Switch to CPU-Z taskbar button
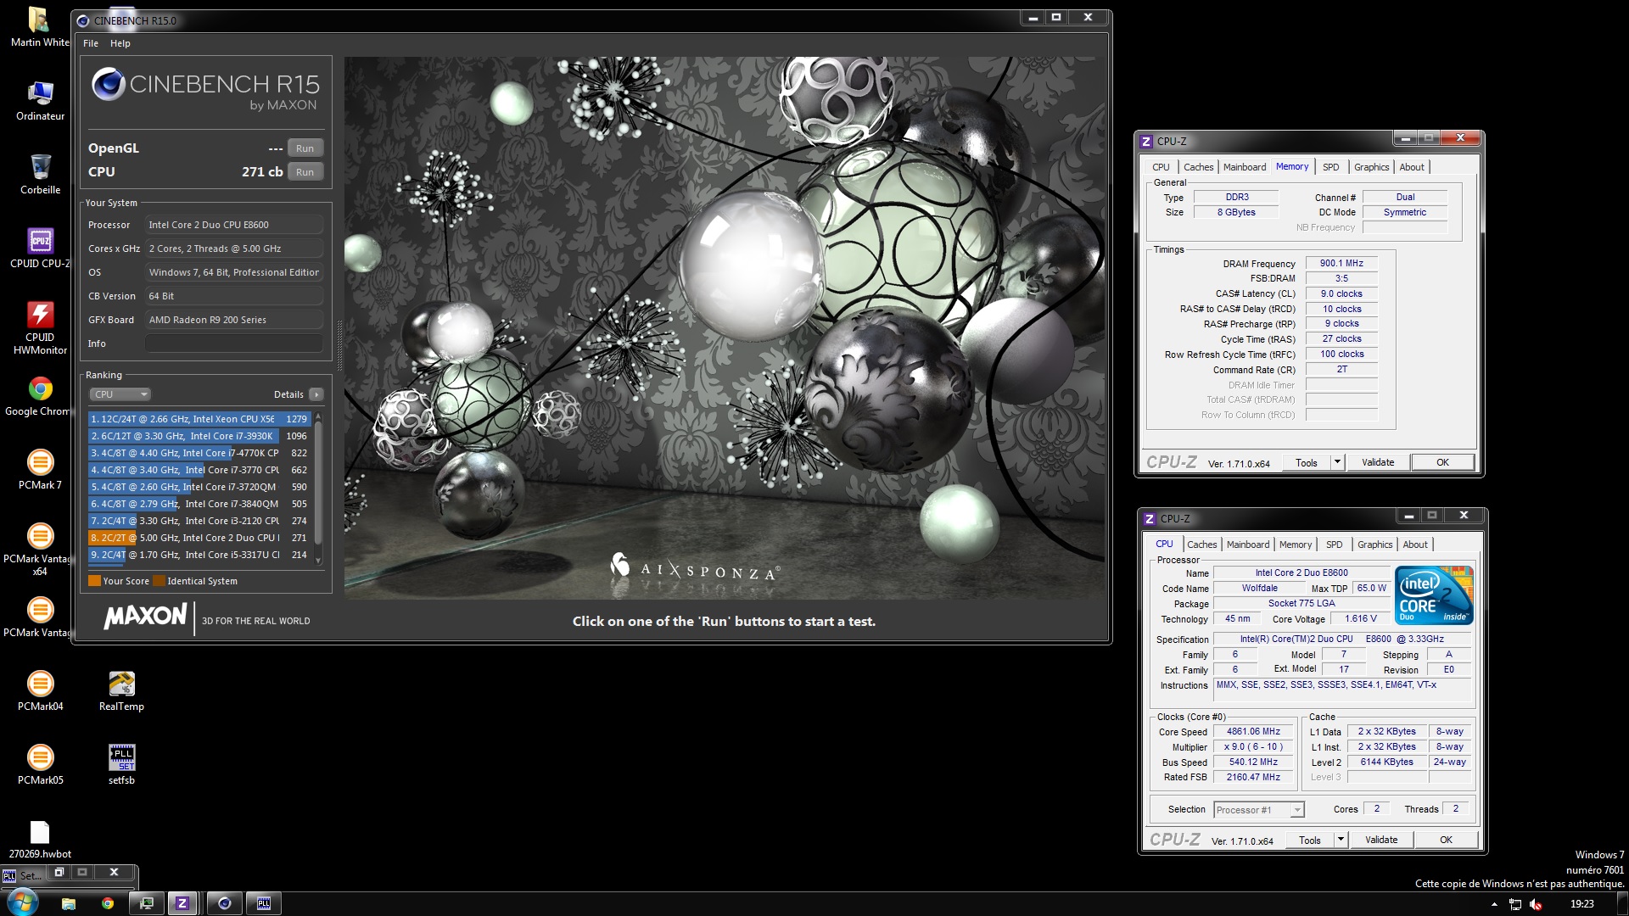The image size is (1629, 916). 182,903
